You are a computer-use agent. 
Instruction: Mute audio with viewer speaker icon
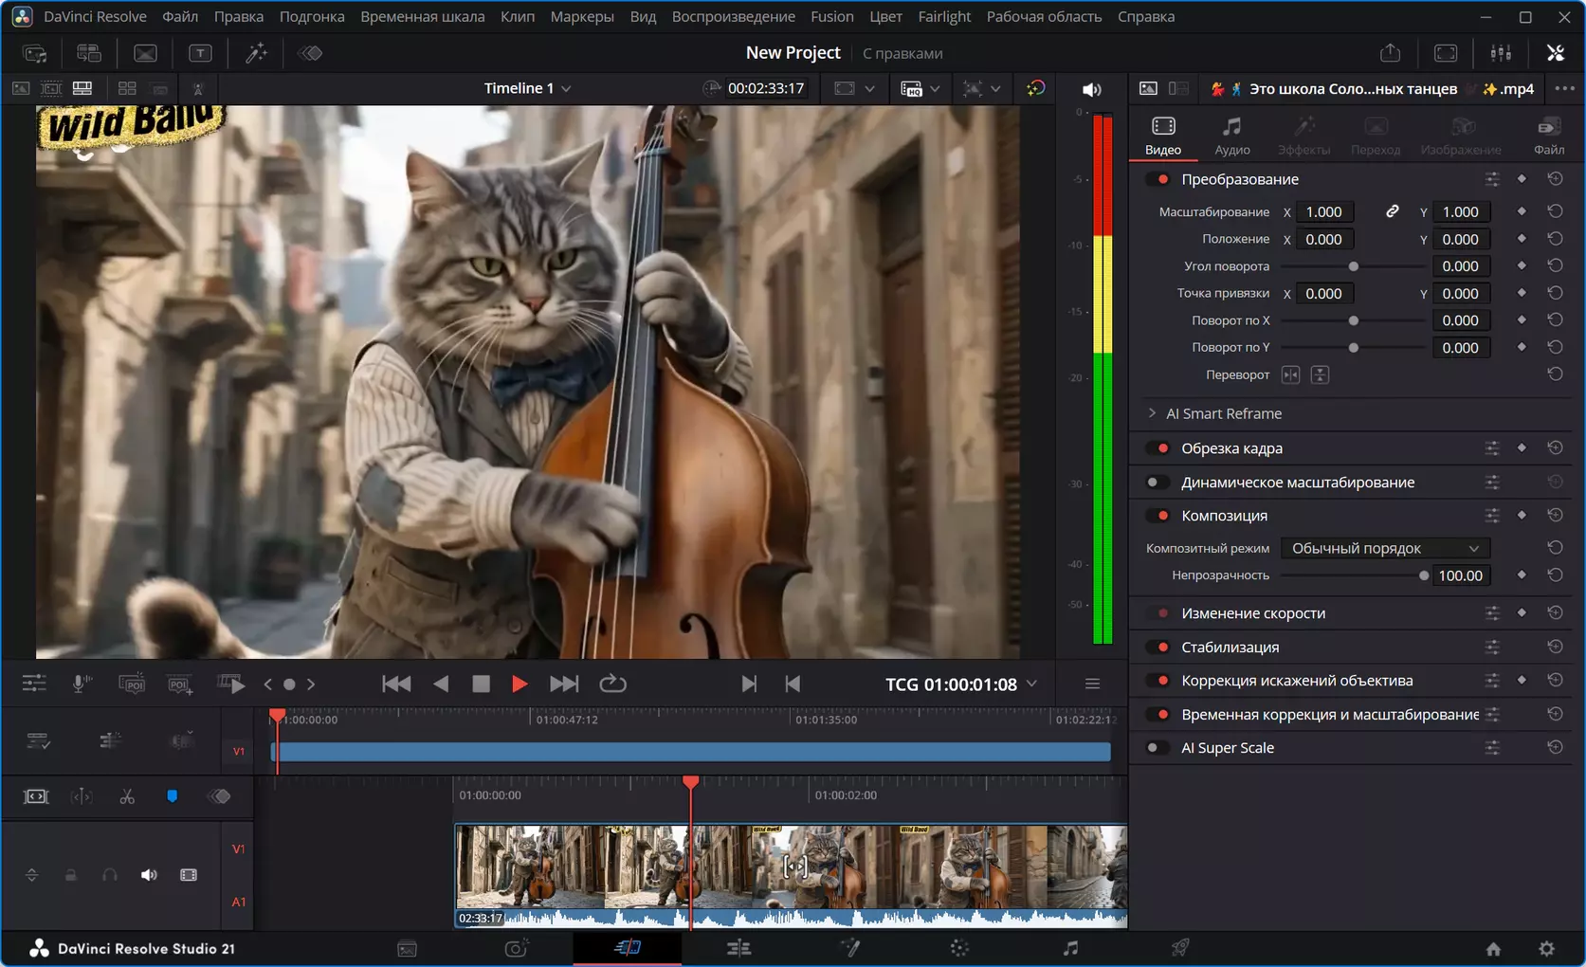click(x=1092, y=89)
